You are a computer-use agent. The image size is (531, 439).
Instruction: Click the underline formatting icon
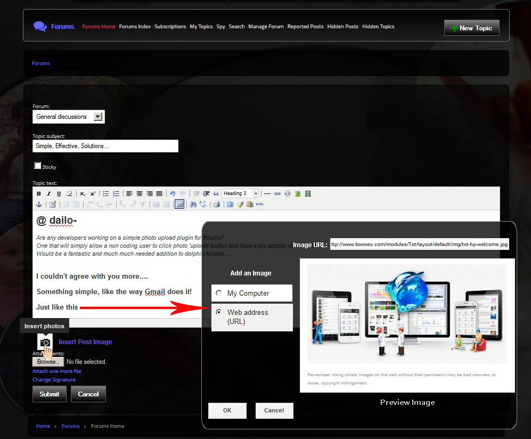[x=59, y=193]
